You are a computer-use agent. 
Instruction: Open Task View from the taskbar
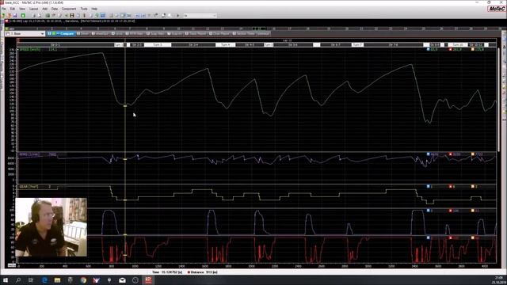(x=31, y=280)
